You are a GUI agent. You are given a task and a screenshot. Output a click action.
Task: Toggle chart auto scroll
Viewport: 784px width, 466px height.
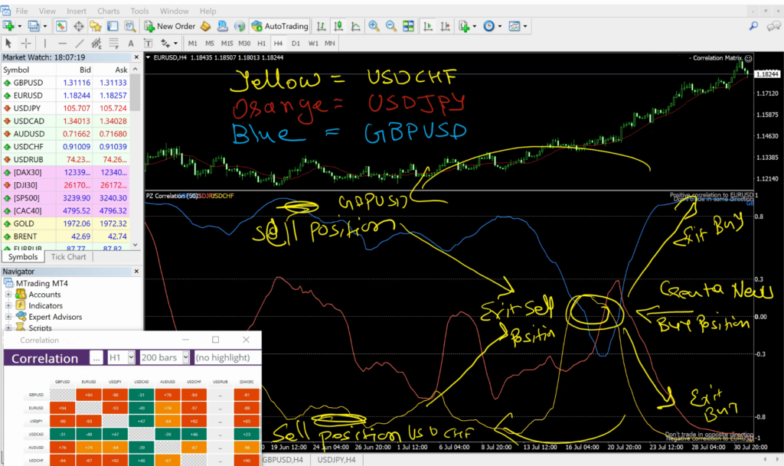pos(429,25)
